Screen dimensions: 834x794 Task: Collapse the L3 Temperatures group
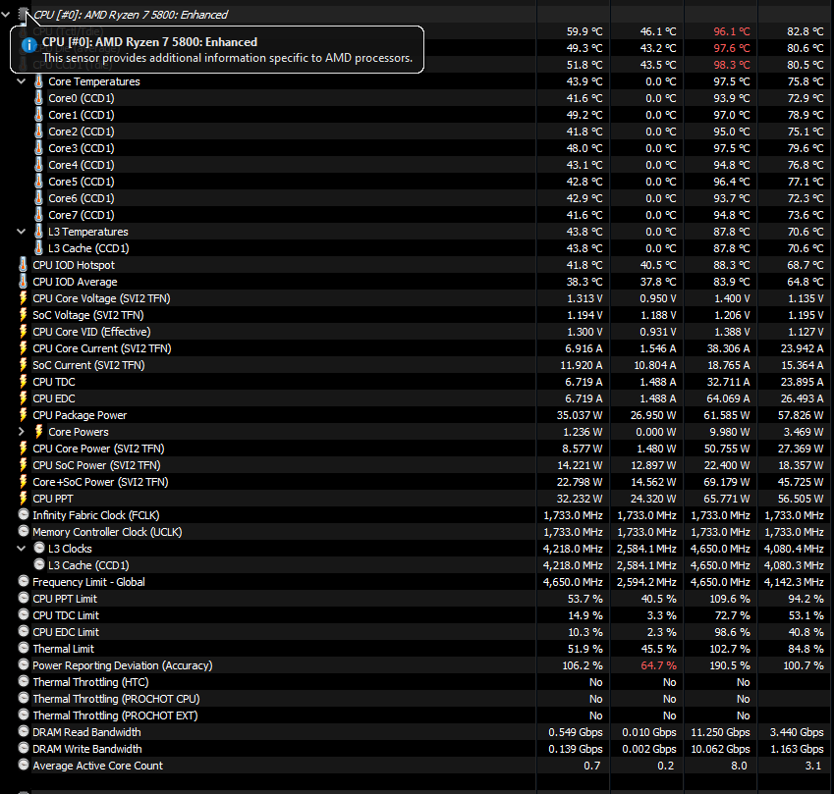[22, 232]
